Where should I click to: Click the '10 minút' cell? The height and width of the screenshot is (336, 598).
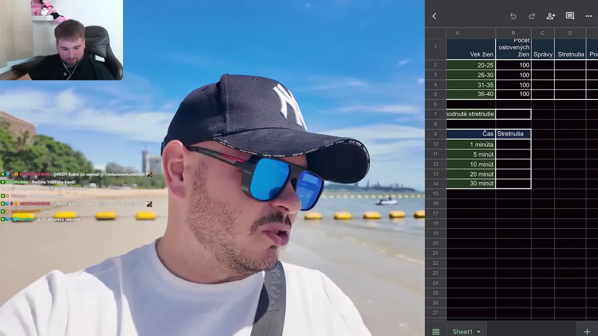point(471,164)
